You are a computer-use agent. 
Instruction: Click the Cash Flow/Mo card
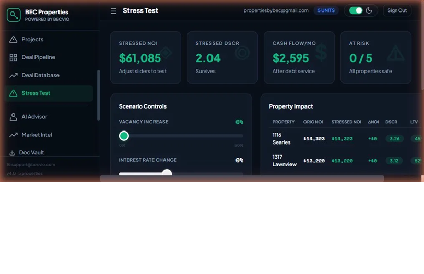pos(299,57)
